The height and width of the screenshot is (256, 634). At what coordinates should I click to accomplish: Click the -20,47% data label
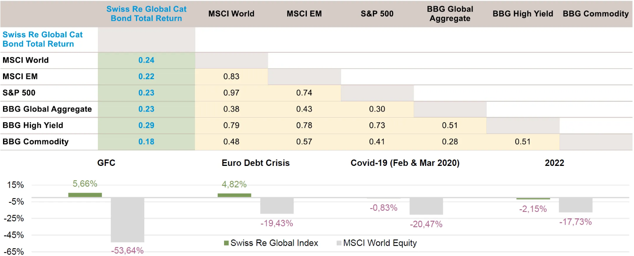coord(426,224)
